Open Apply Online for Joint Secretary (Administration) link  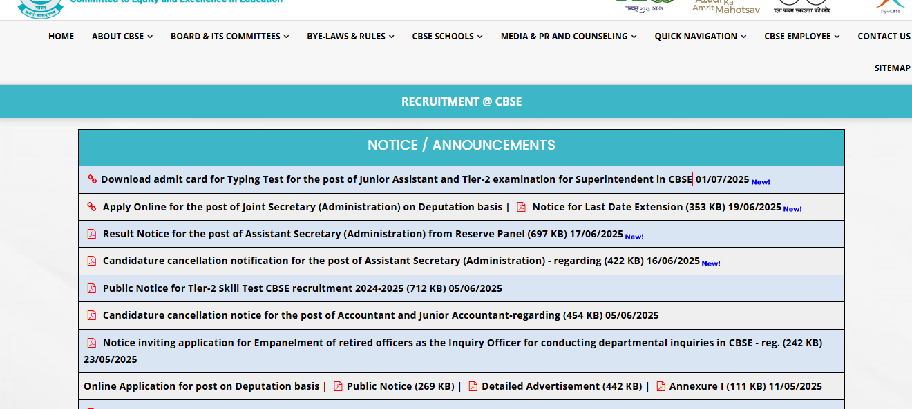click(303, 207)
